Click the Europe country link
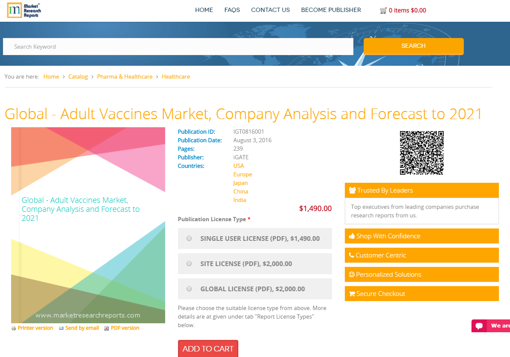Viewport: 510px width, 357px height. [x=243, y=174]
